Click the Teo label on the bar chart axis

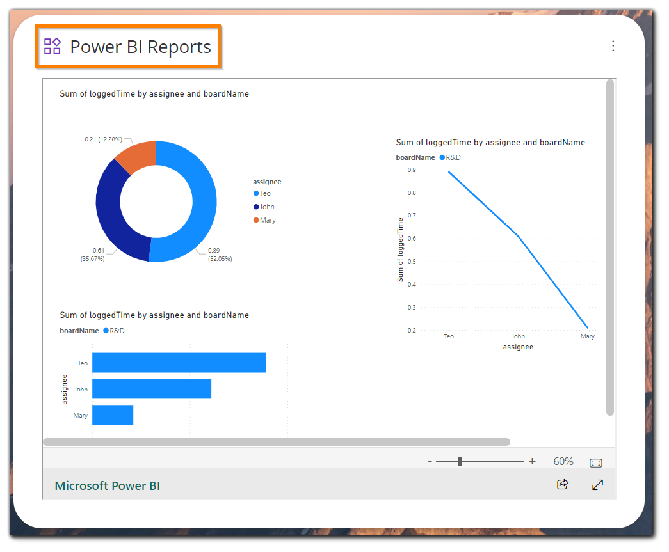point(83,363)
